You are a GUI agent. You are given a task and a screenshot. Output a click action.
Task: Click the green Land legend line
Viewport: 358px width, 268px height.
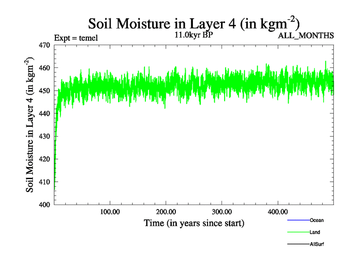298,232
